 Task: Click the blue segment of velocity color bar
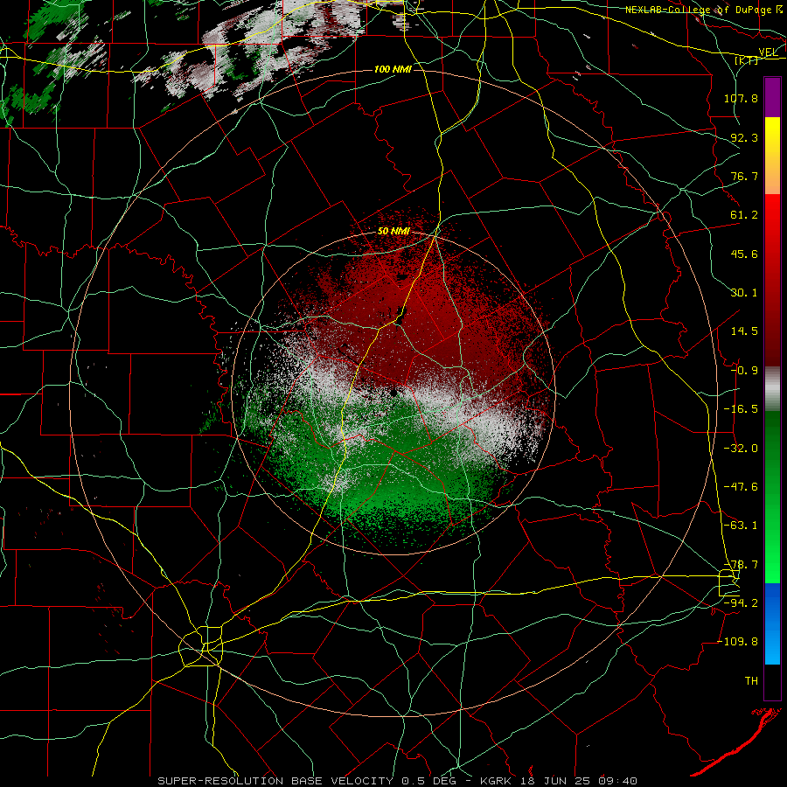(772, 623)
